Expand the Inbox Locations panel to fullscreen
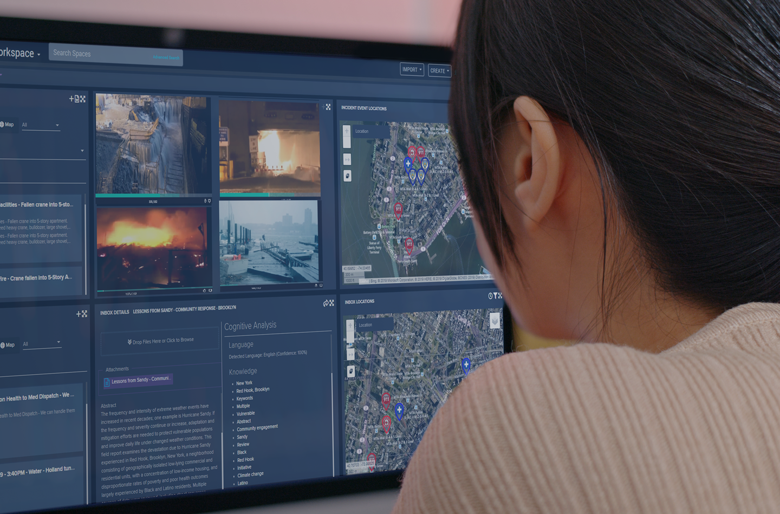 point(499,295)
